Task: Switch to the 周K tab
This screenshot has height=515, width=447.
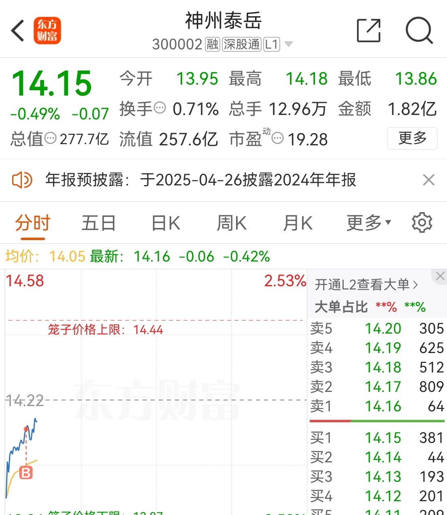Action: pyautogui.click(x=232, y=223)
